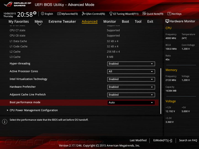Open Intel Virtualization Technology dropdown

click(x=131, y=79)
